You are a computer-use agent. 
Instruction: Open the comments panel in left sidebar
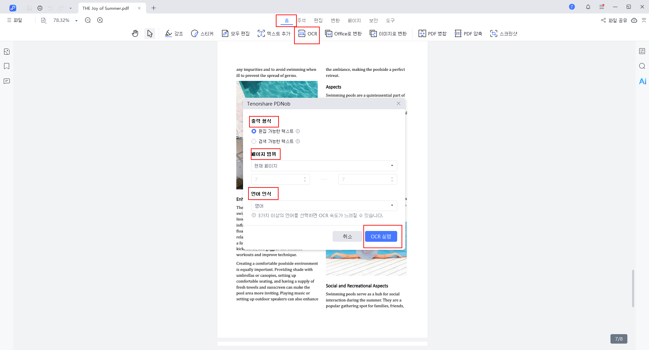[7, 81]
